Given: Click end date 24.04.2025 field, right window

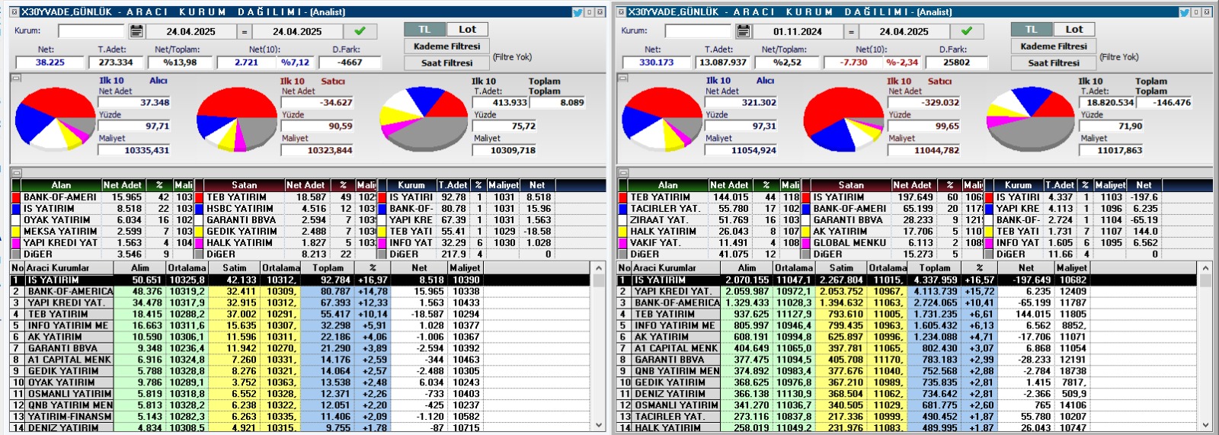Looking at the screenshot, I should coord(904,31).
